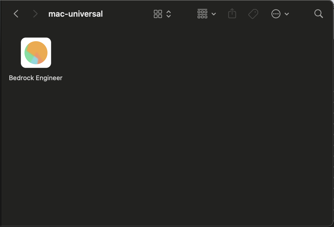Click the Bedrock Engineer app thumbnail
This screenshot has height=227, width=334.
[36, 53]
